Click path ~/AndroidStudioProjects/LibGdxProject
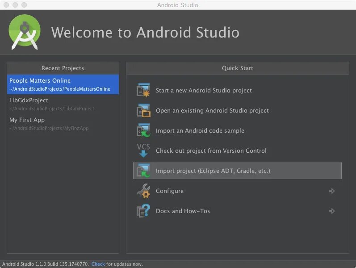 click(x=51, y=109)
